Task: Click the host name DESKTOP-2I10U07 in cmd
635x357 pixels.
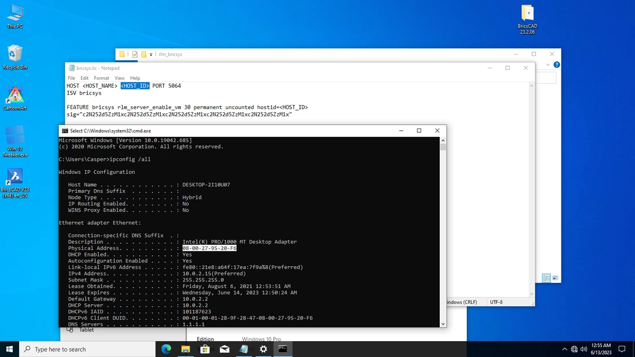Action: pos(206,185)
